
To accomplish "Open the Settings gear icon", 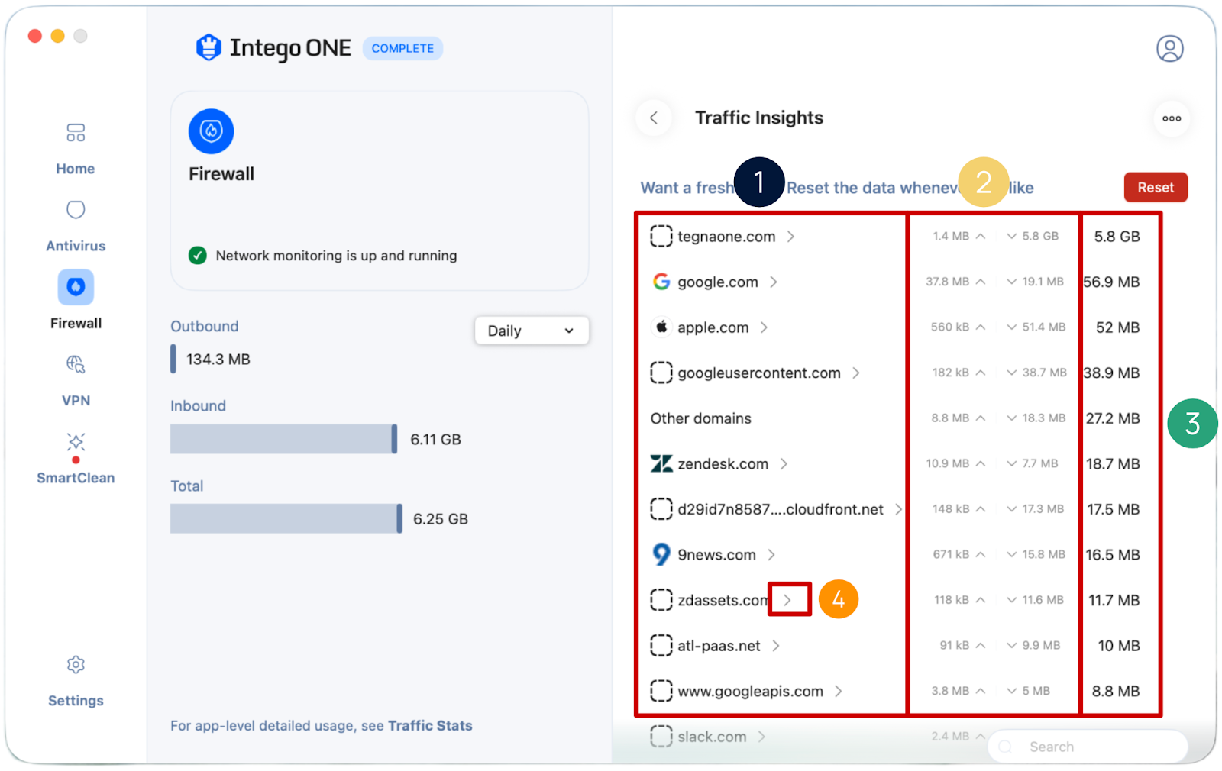I will tap(76, 665).
